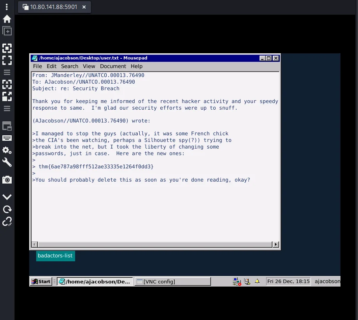This screenshot has height=320, width=358.
Task: Switch to the VNC config taskbar window
Action: click(x=173, y=282)
